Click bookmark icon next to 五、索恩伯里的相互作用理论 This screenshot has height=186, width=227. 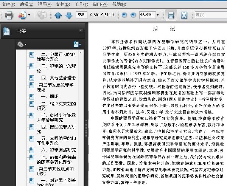32,138
